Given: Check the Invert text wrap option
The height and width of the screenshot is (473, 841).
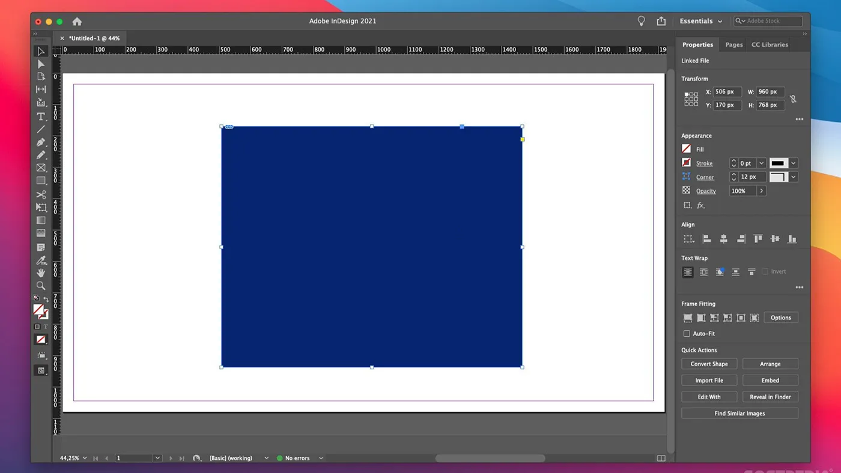Looking at the screenshot, I should tap(766, 271).
